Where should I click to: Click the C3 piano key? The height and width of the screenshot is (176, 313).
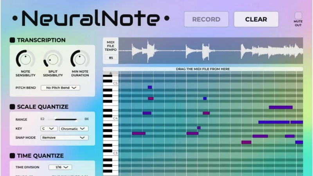pos(110,153)
